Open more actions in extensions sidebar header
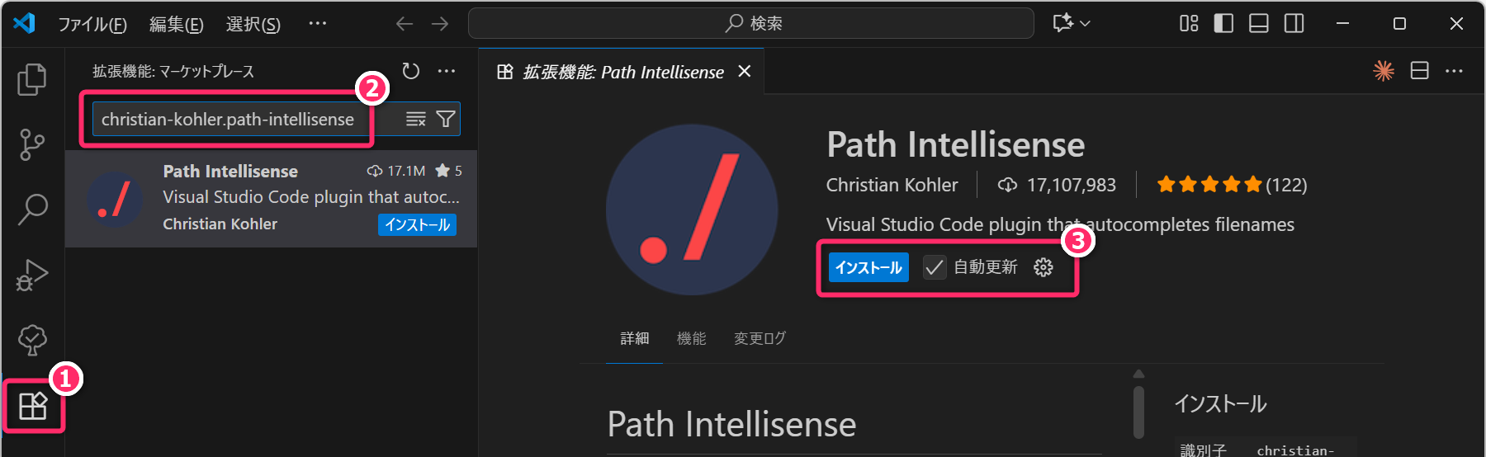The width and height of the screenshot is (1486, 457). pos(447,72)
